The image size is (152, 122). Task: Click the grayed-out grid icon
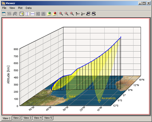coord(9,14)
